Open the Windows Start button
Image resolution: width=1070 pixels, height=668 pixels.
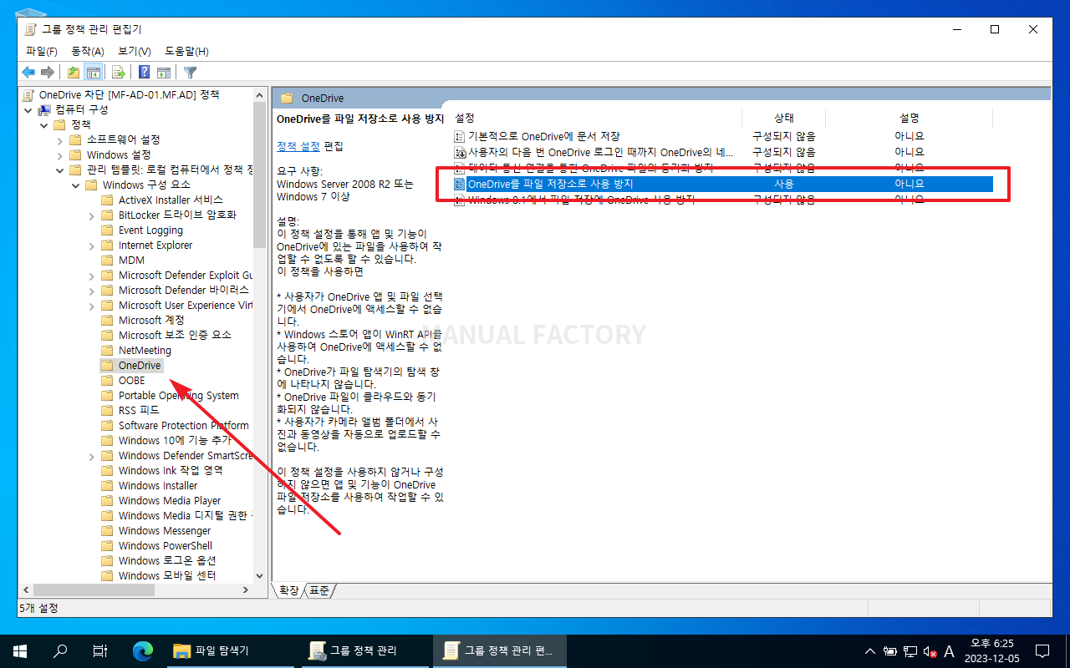(20, 650)
